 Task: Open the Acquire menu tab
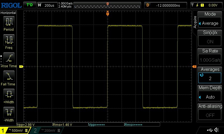(x=195, y=22)
